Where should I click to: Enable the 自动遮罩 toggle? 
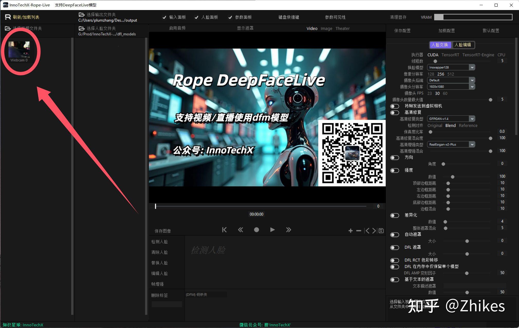(395, 235)
